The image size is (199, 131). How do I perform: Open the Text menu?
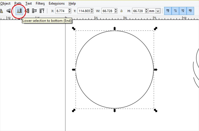tap(28, 3)
